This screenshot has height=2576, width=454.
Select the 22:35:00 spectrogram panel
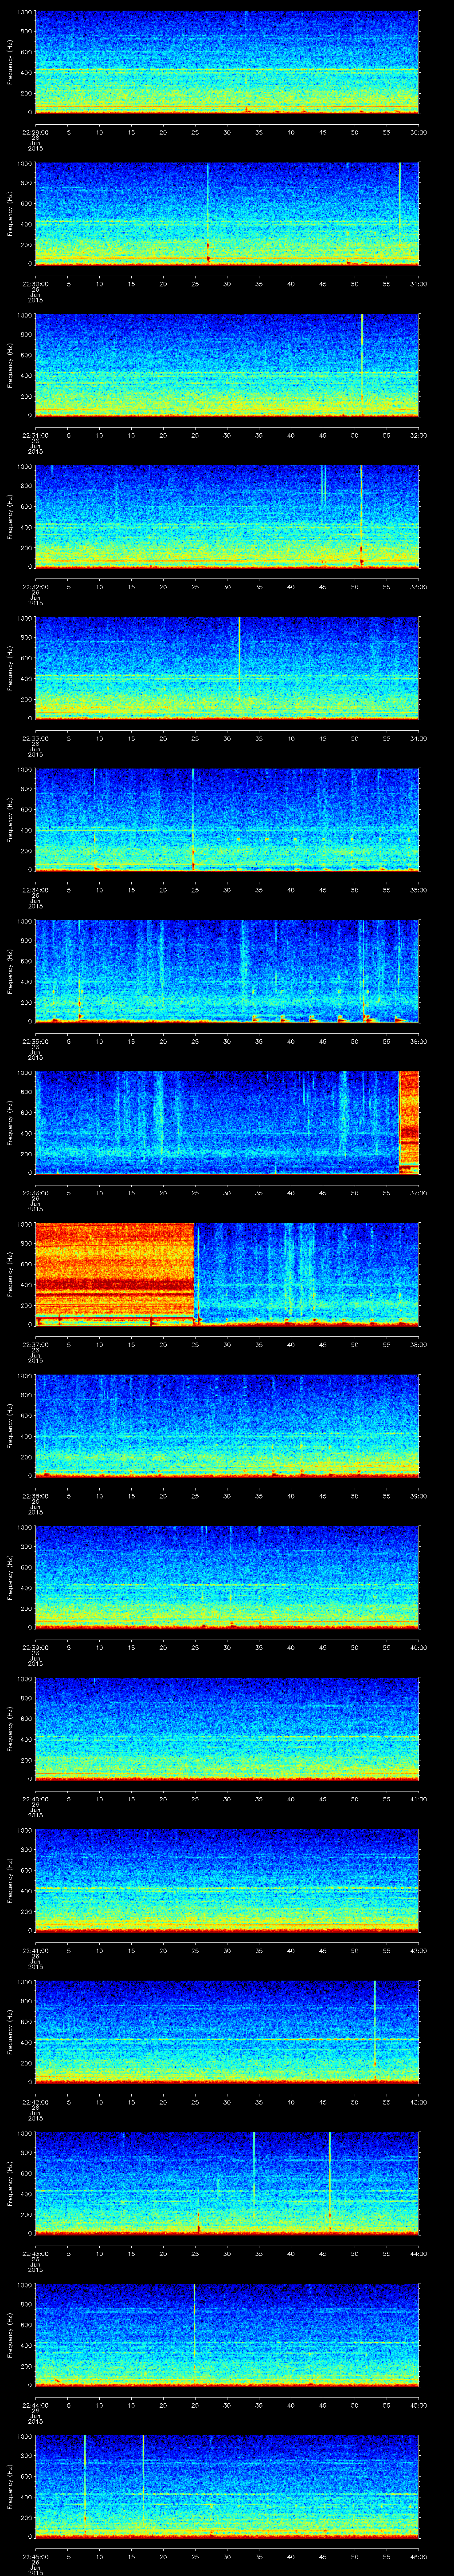tap(227, 971)
